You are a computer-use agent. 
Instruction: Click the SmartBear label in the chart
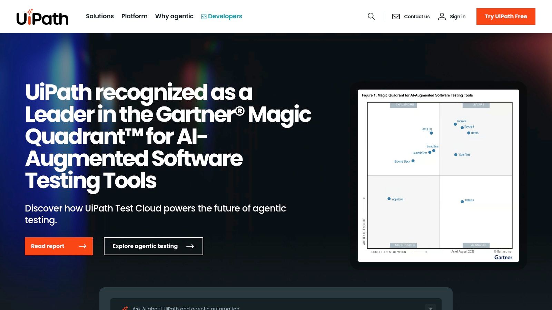click(433, 146)
